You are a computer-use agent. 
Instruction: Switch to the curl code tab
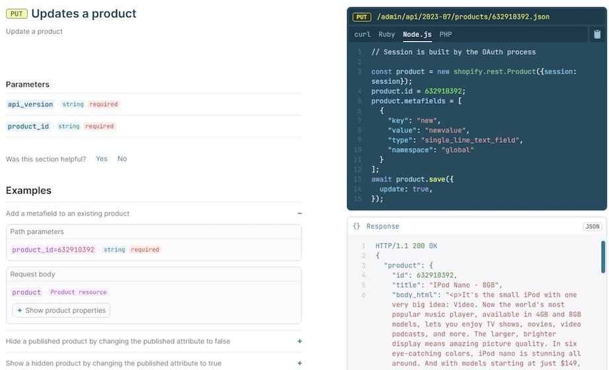362,34
